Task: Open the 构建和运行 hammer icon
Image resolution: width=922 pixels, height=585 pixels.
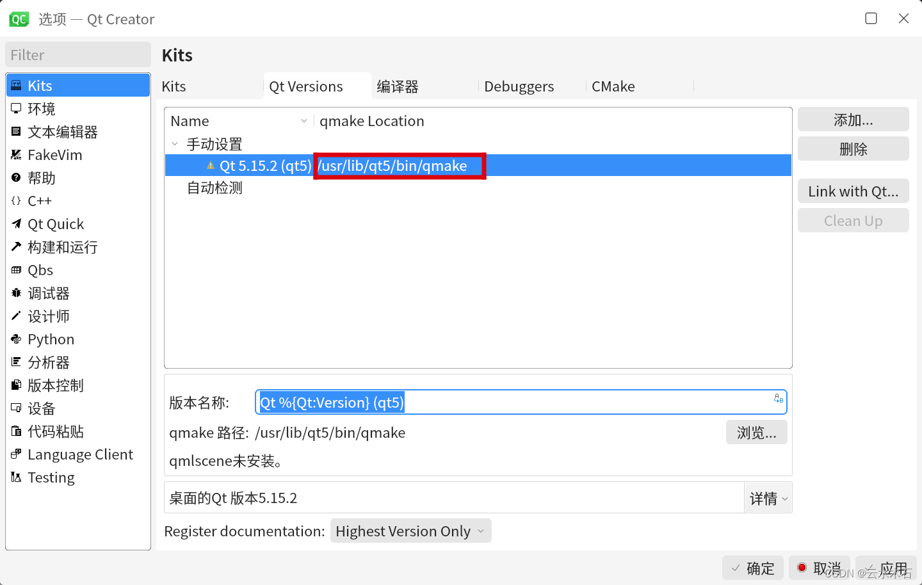Action: click(x=17, y=247)
